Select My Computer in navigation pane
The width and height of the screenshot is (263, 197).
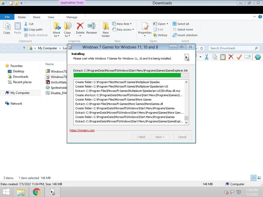[20, 93]
